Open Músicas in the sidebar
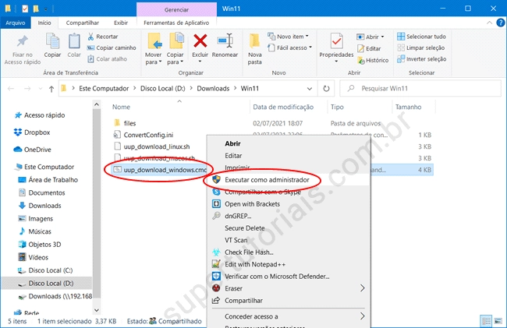Viewport: 507px width, 328px height. pos(35,231)
